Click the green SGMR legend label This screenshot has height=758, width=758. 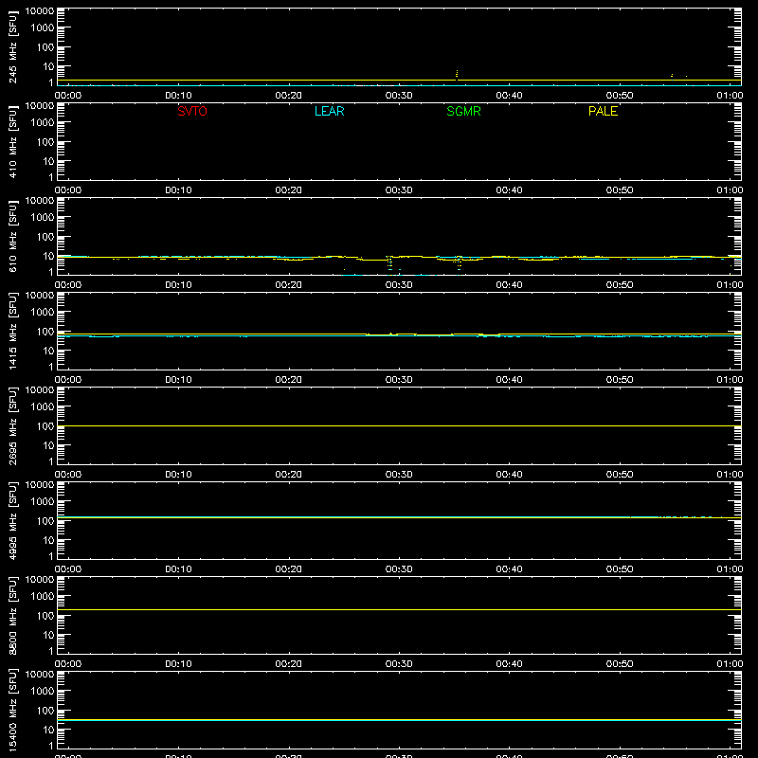(x=463, y=111)
